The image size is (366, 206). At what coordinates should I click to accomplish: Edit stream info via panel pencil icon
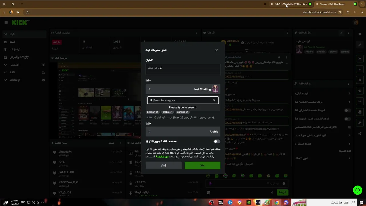[x=341, y=33]
